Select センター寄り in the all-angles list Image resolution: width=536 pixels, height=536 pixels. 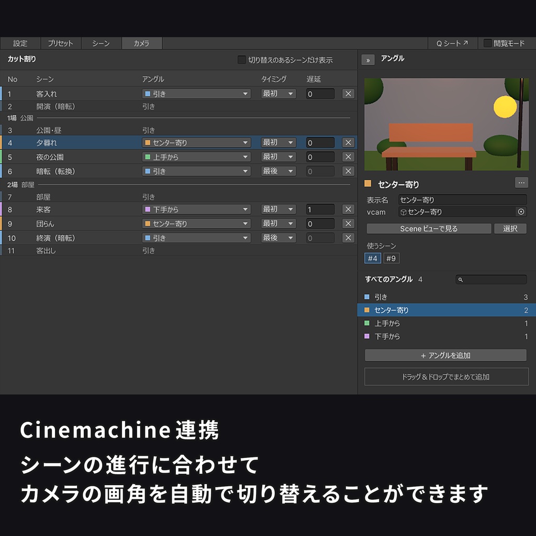[446, 310]
